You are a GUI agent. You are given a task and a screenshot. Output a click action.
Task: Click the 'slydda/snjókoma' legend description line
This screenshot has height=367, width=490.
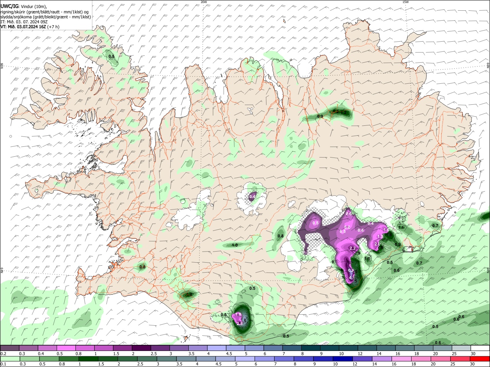(46, 17)
